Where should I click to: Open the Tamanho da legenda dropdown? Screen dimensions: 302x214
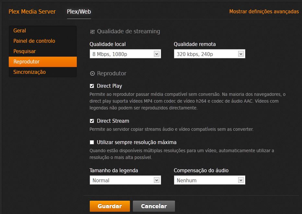point(125,180)
